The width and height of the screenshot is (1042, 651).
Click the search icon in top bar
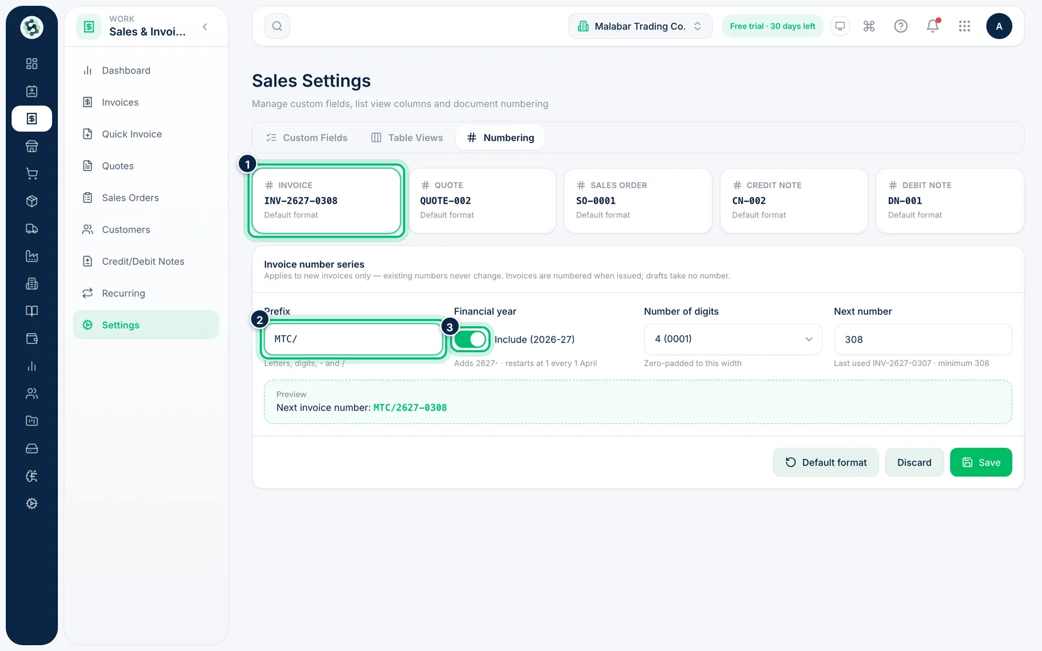coord(277,26)
